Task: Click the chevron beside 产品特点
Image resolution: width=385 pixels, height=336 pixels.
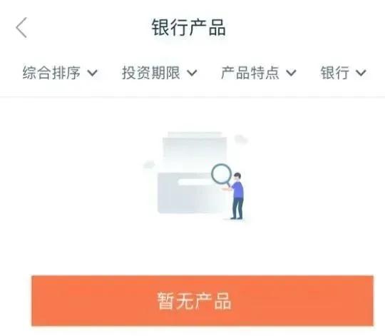Action: coord(291,73)
